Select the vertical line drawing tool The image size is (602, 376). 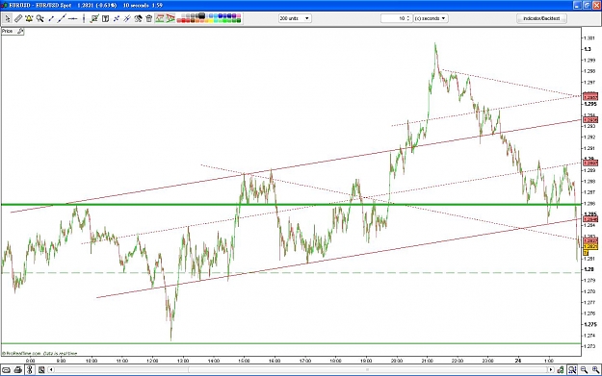84,18
